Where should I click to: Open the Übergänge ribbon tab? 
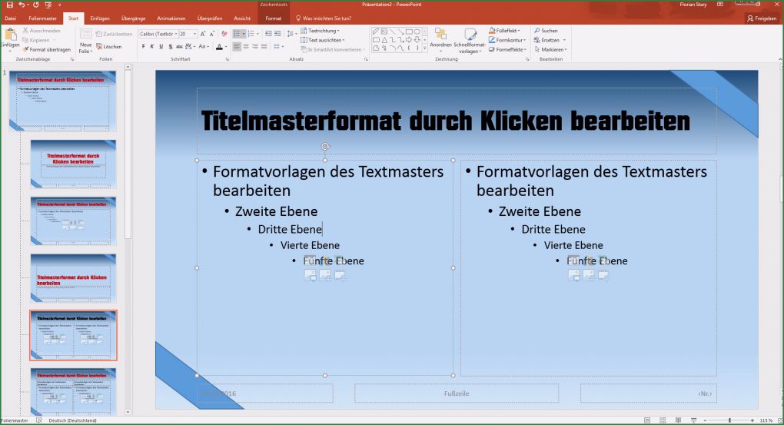coord(133,17)
